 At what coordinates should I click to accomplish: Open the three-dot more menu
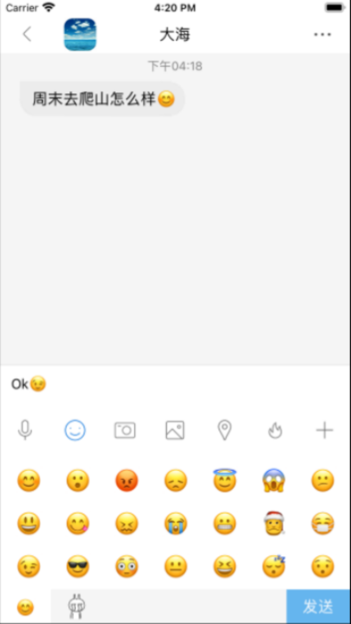pyautogui.click(x=322, y=34)
